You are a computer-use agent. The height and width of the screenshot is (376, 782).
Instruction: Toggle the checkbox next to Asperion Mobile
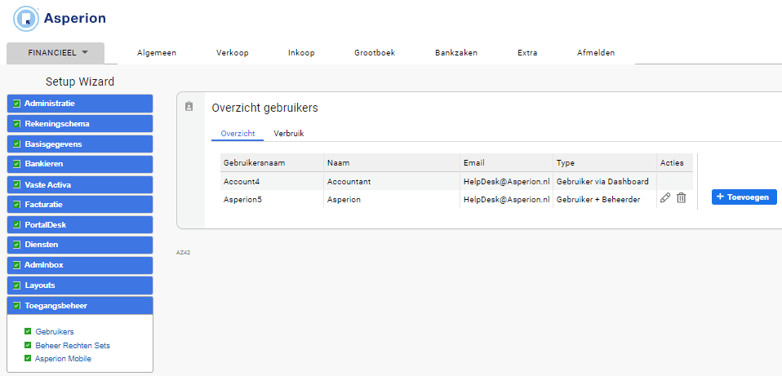point(28,358)
